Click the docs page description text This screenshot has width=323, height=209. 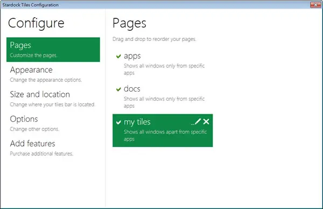[x=164, y=102]
